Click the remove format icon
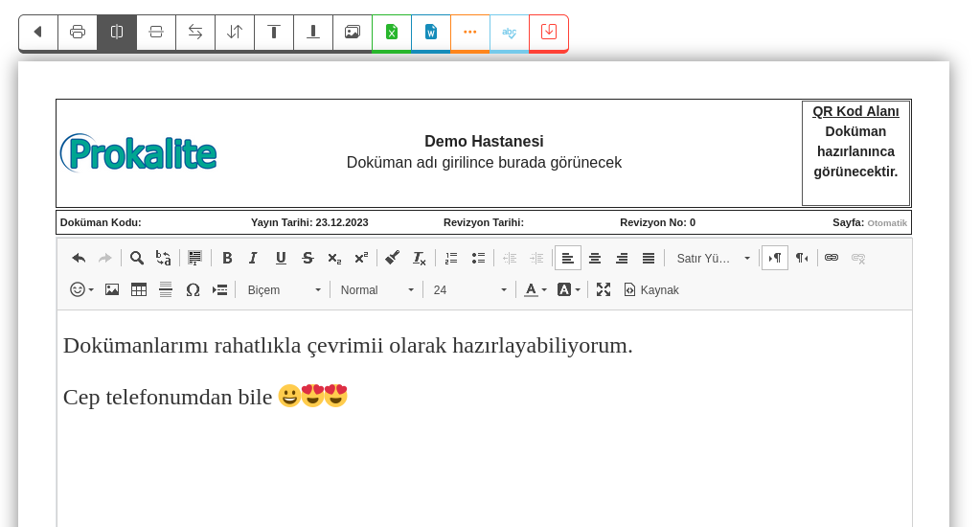980x527 pixels. click(420, 258)
